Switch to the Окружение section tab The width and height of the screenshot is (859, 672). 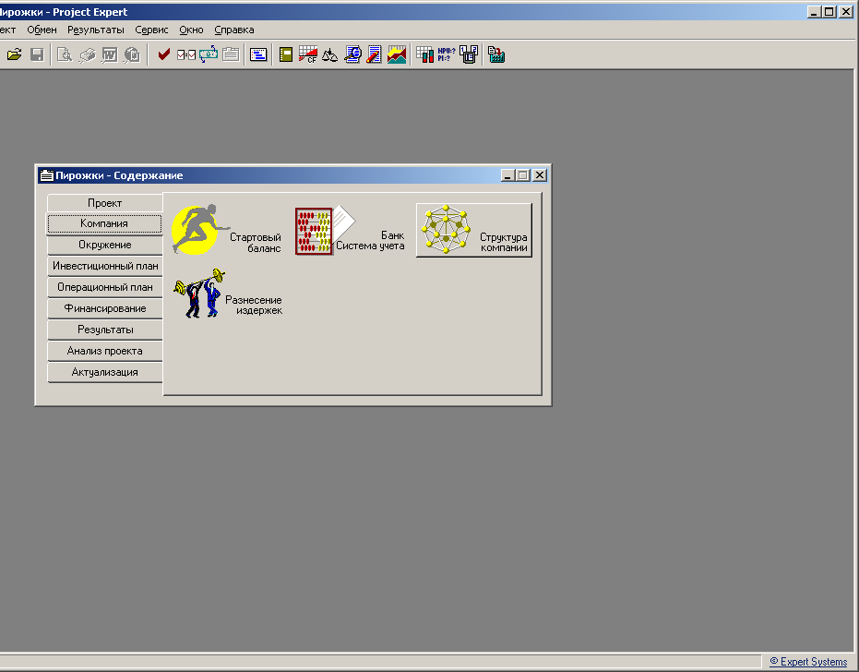[104, 245]
